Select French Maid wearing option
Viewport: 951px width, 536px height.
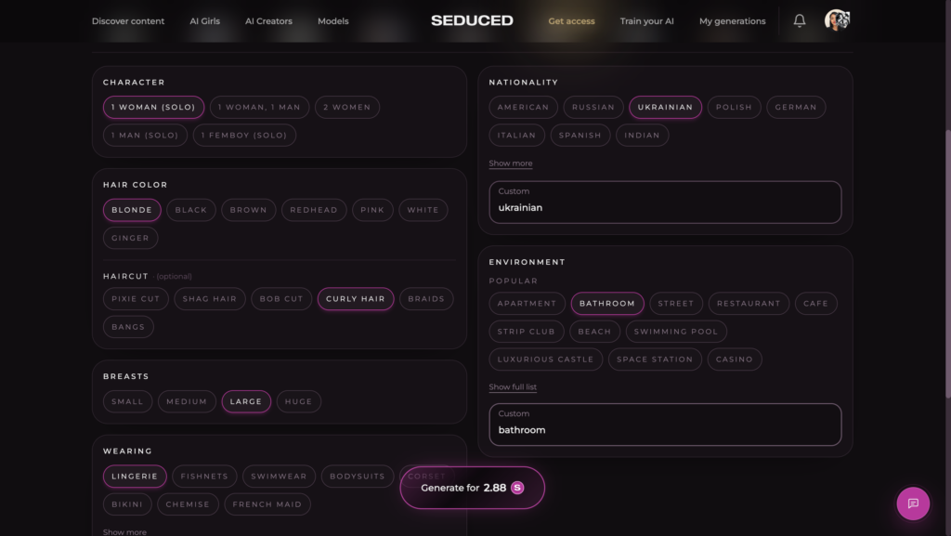[x=267, y=504]
